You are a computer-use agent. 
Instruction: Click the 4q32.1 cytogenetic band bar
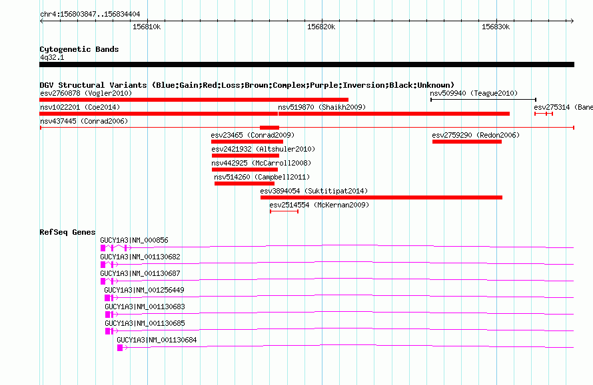306,65
